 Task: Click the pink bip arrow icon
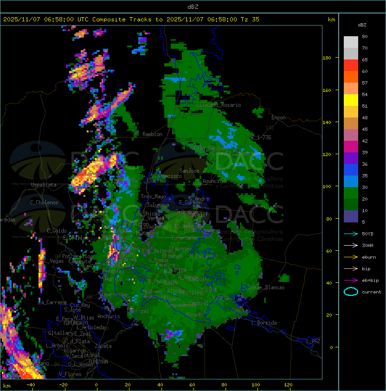click(351, 268)
